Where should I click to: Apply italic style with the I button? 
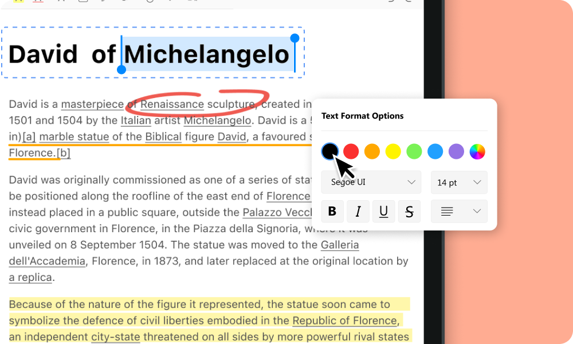click(358, 212)
